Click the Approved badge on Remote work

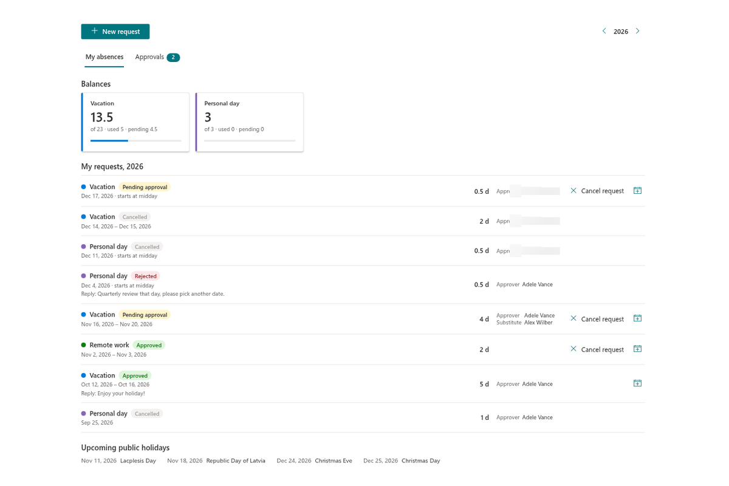pos(149,345)
